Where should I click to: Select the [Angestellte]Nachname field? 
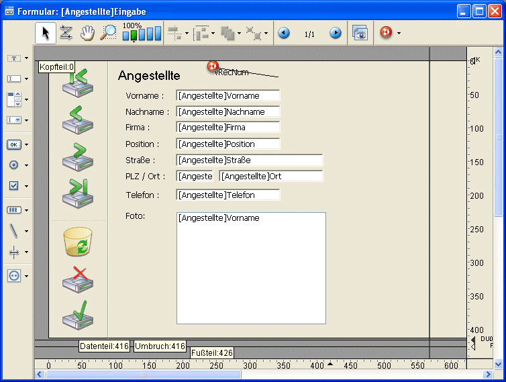(227, 111)
